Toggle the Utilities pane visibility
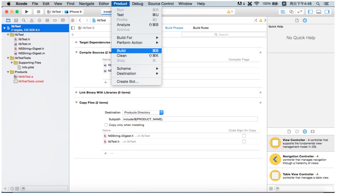 327,12
